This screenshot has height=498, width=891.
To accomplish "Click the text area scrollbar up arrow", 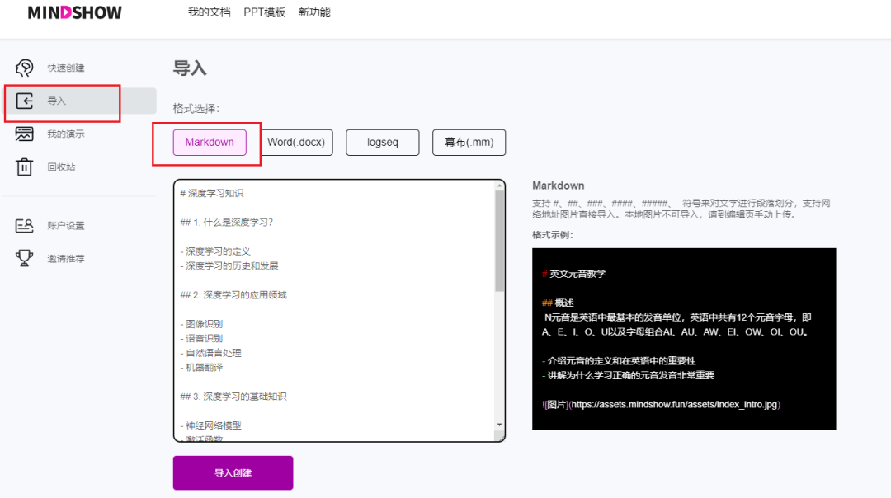I will tap(499, 186).
